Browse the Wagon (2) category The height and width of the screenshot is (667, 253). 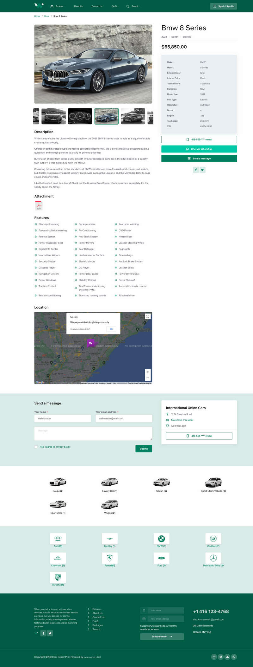click(110, 507)
